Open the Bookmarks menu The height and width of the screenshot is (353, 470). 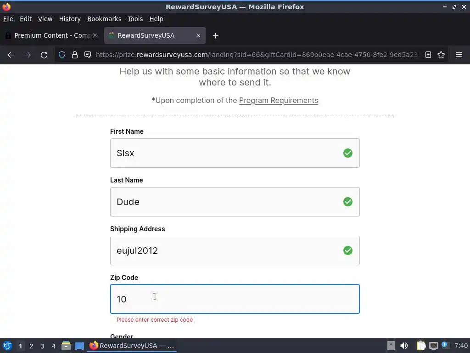point(104,19)
